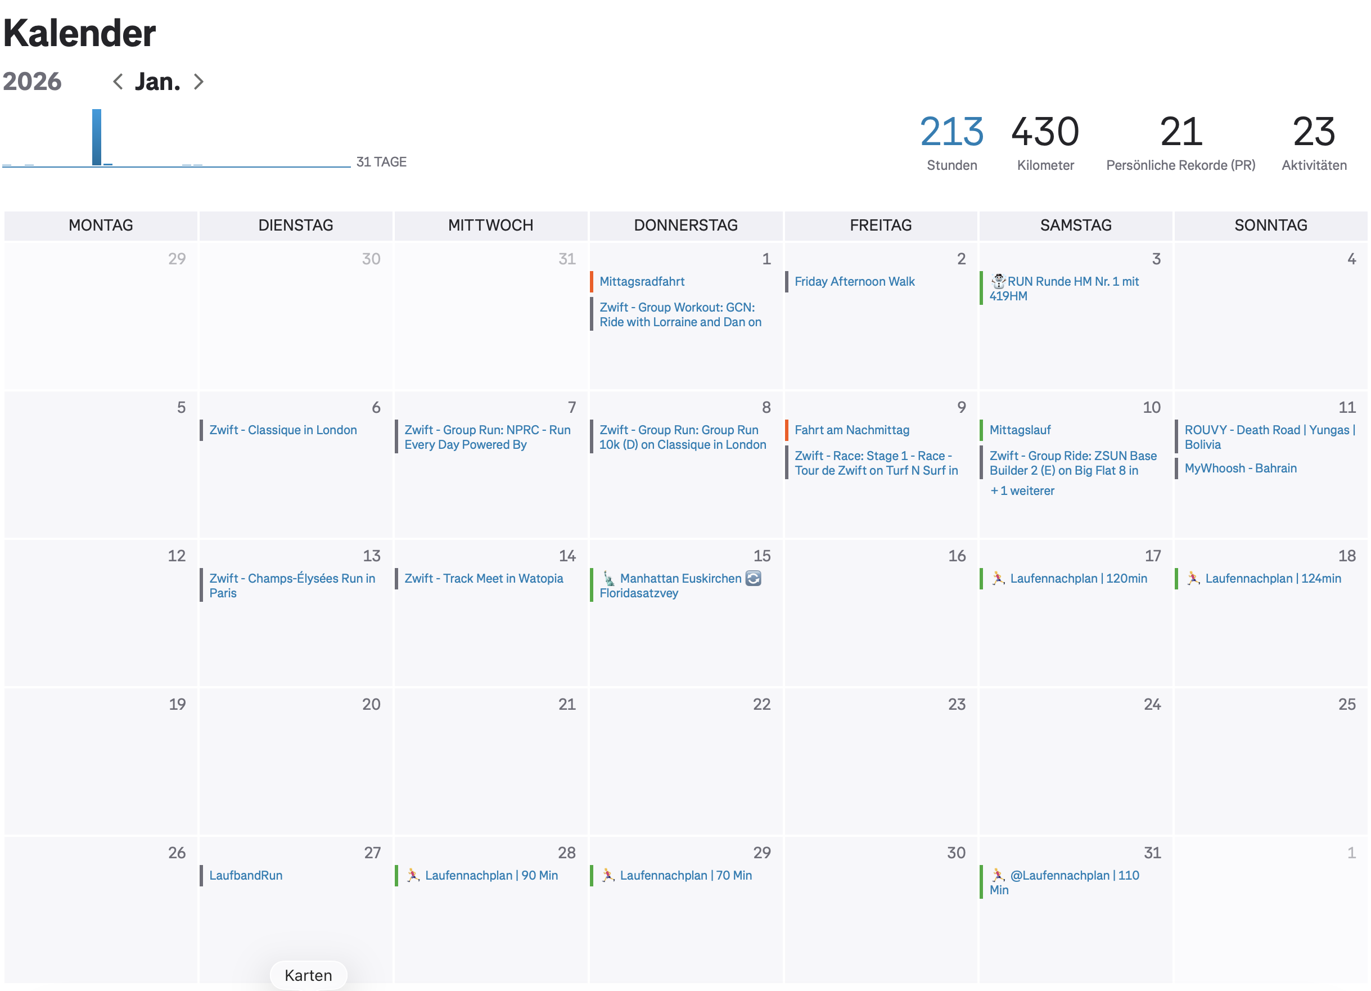
Task: Open Friday Afternoon Walk activity
Action: (854, 281)
